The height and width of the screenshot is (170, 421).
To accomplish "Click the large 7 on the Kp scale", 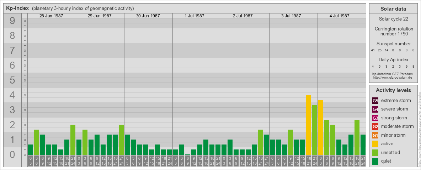I will 12,51.
